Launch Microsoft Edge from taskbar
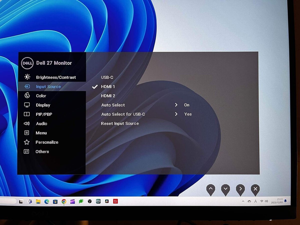This screenshot has height=225, width=300. coord(47,201)
